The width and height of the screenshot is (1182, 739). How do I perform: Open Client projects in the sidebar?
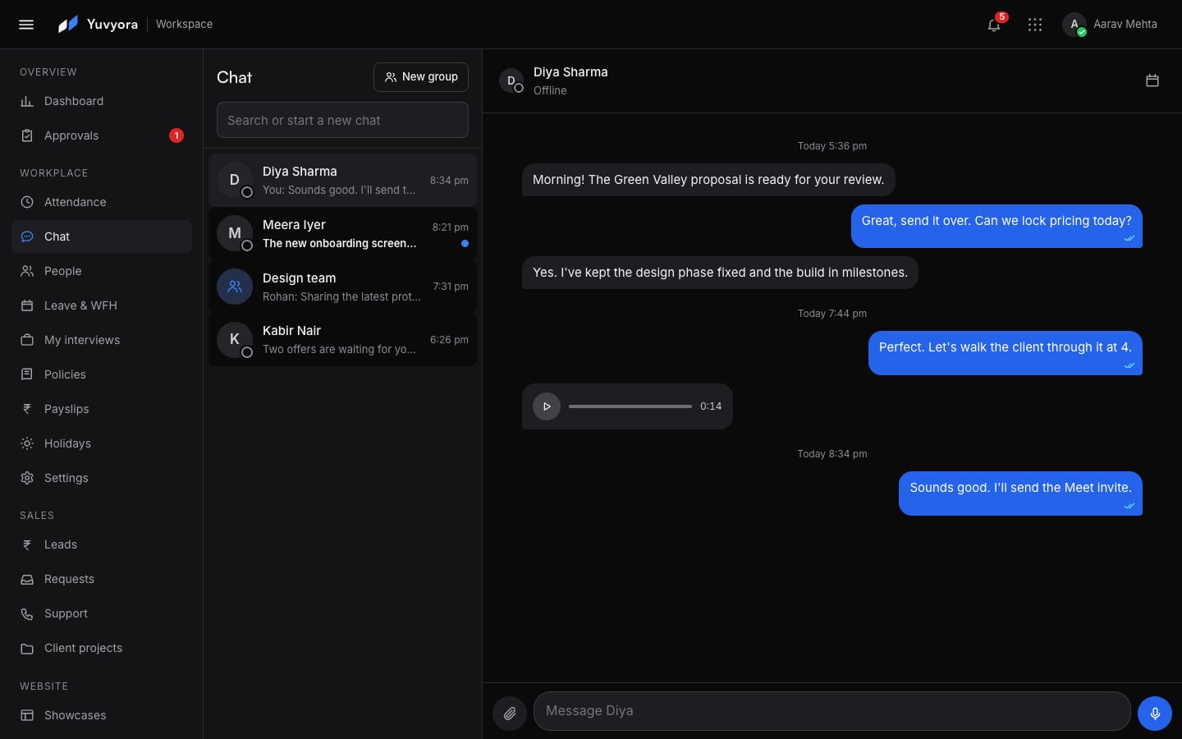click(x=102, y=648)
